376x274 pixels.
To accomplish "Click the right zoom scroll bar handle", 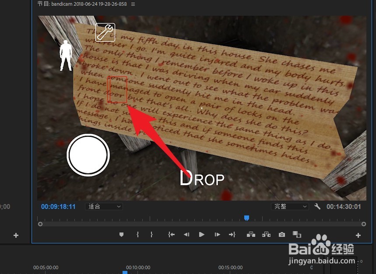I will 364,224.
